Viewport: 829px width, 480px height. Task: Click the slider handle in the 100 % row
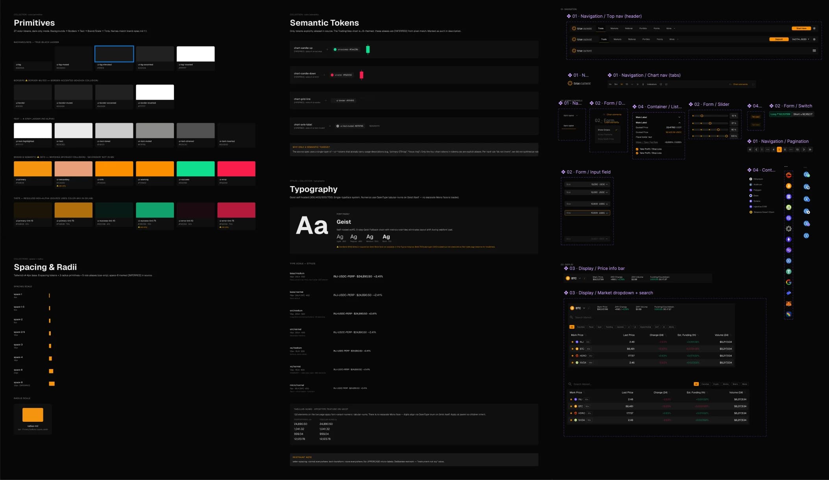point(726,136)
